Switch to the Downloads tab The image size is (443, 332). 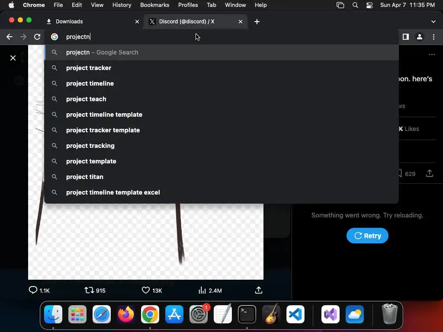coord(93,22)
